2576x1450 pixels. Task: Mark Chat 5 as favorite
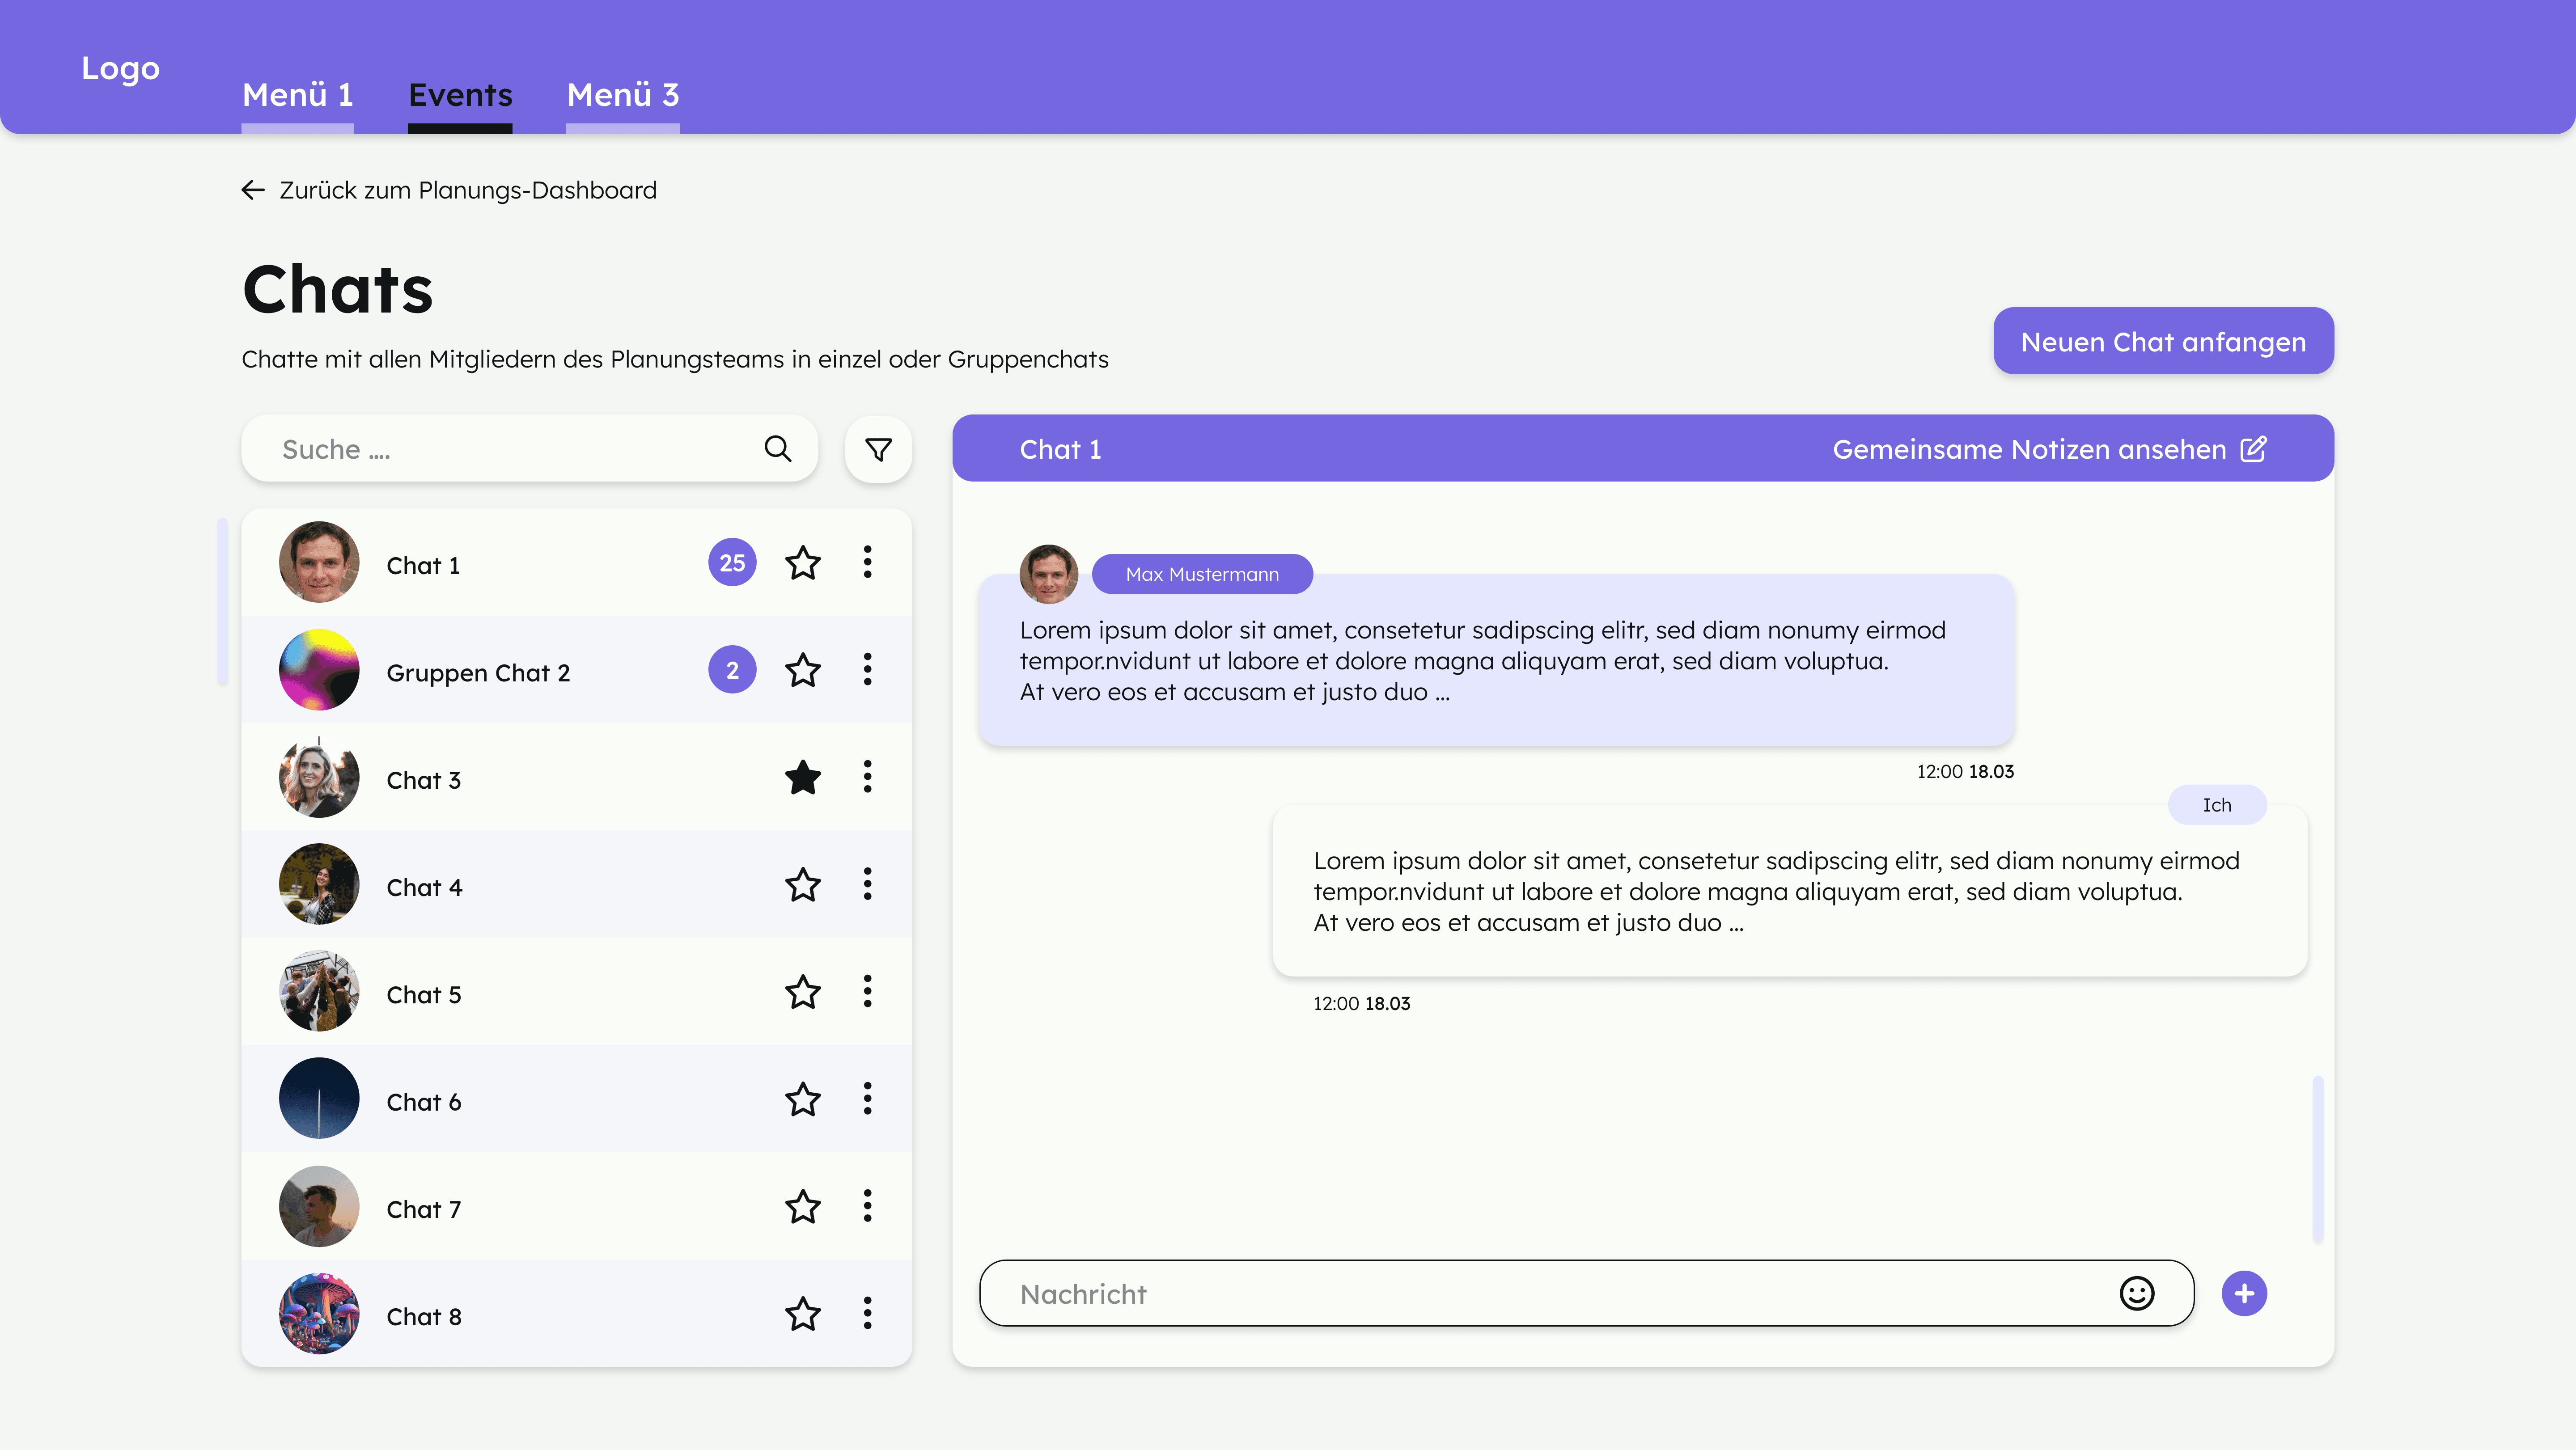pos(803,992)
